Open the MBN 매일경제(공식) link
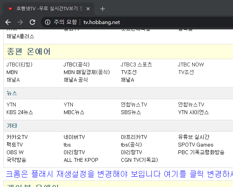Image resolution: width=233 pixels, height=187 pixels. click(87, 72)
